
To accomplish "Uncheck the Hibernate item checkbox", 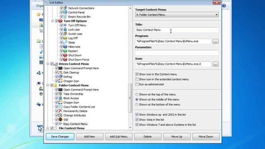I will tap(62, 47).
